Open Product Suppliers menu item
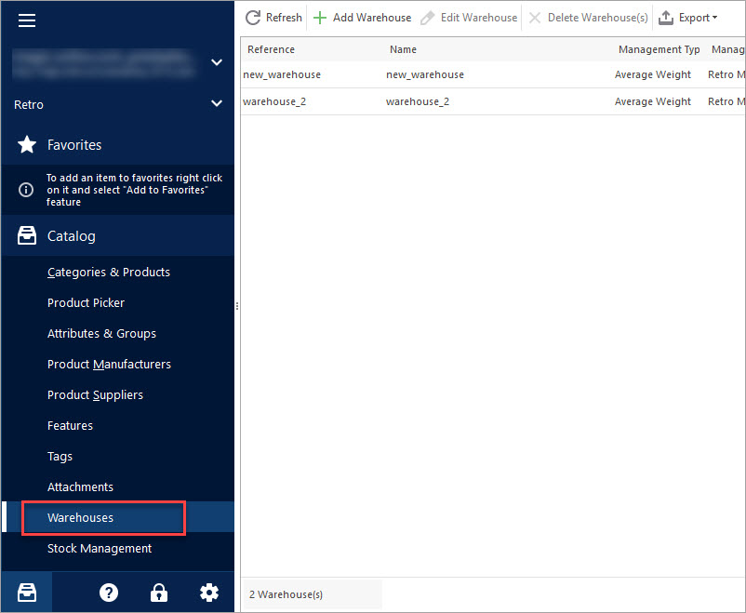Screen dimensions: 746x613 [95, 395]
